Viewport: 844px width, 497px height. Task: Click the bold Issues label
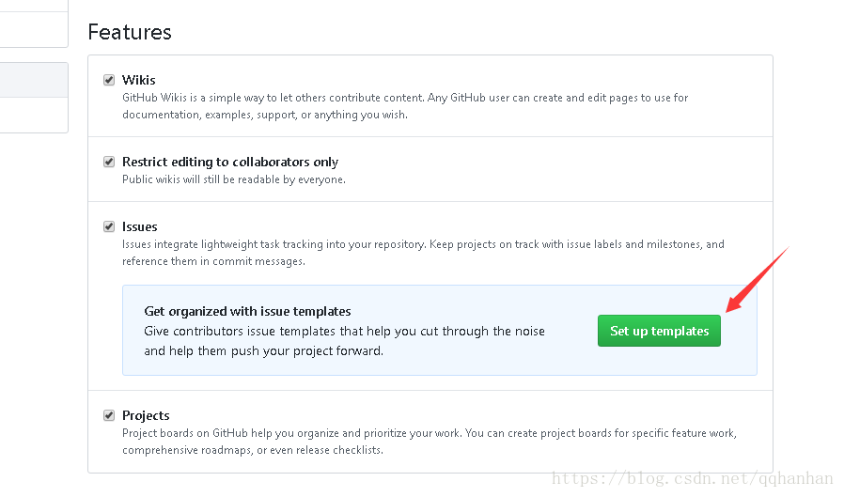[140, 226]
